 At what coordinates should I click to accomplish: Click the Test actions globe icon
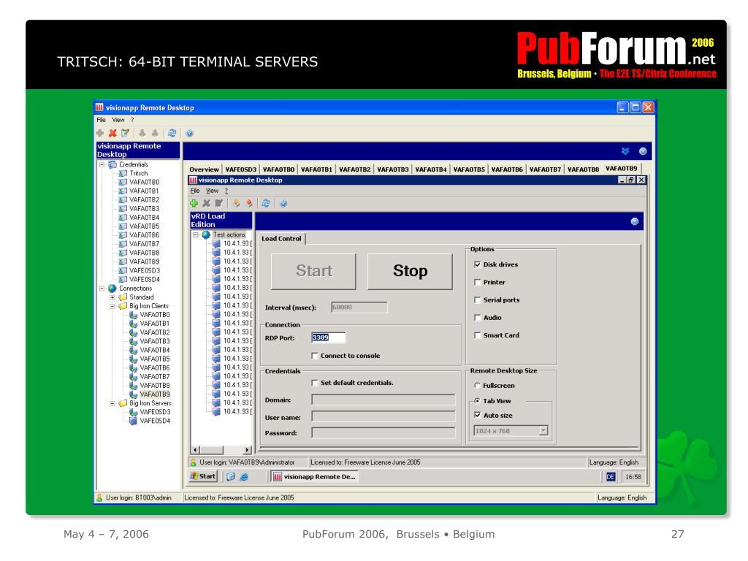(206, 234)
